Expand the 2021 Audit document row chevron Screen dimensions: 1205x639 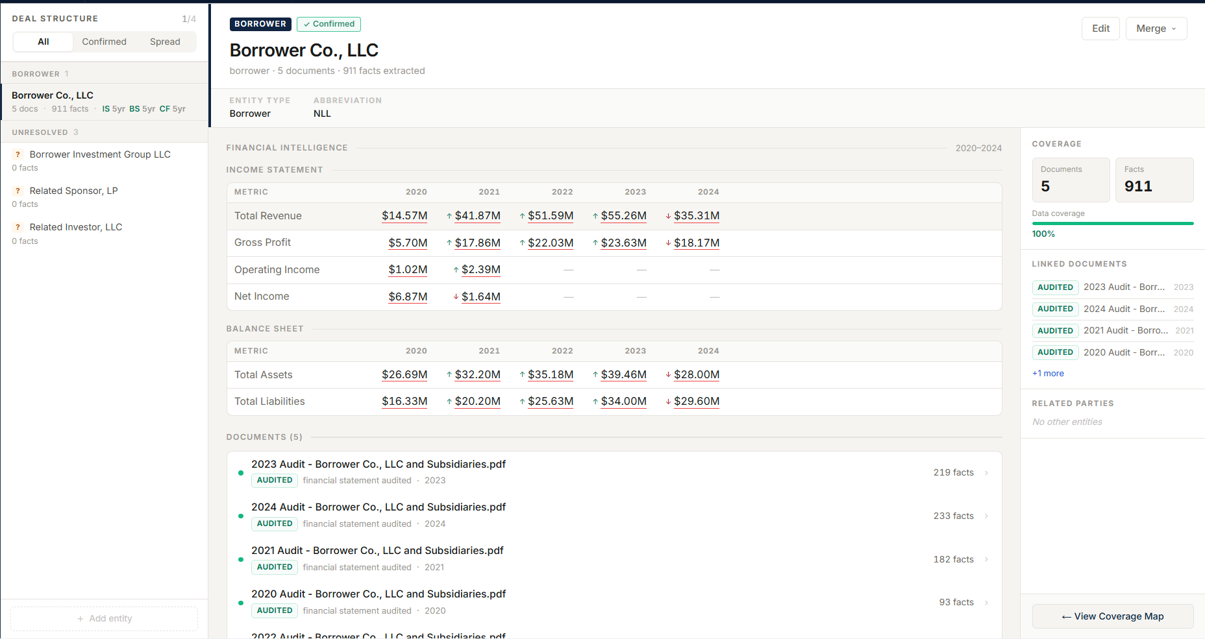coord(986,560)
